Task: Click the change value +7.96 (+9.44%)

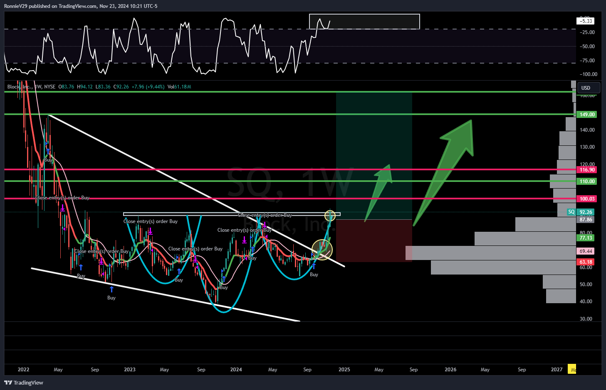Action: (x=148, y=87)
